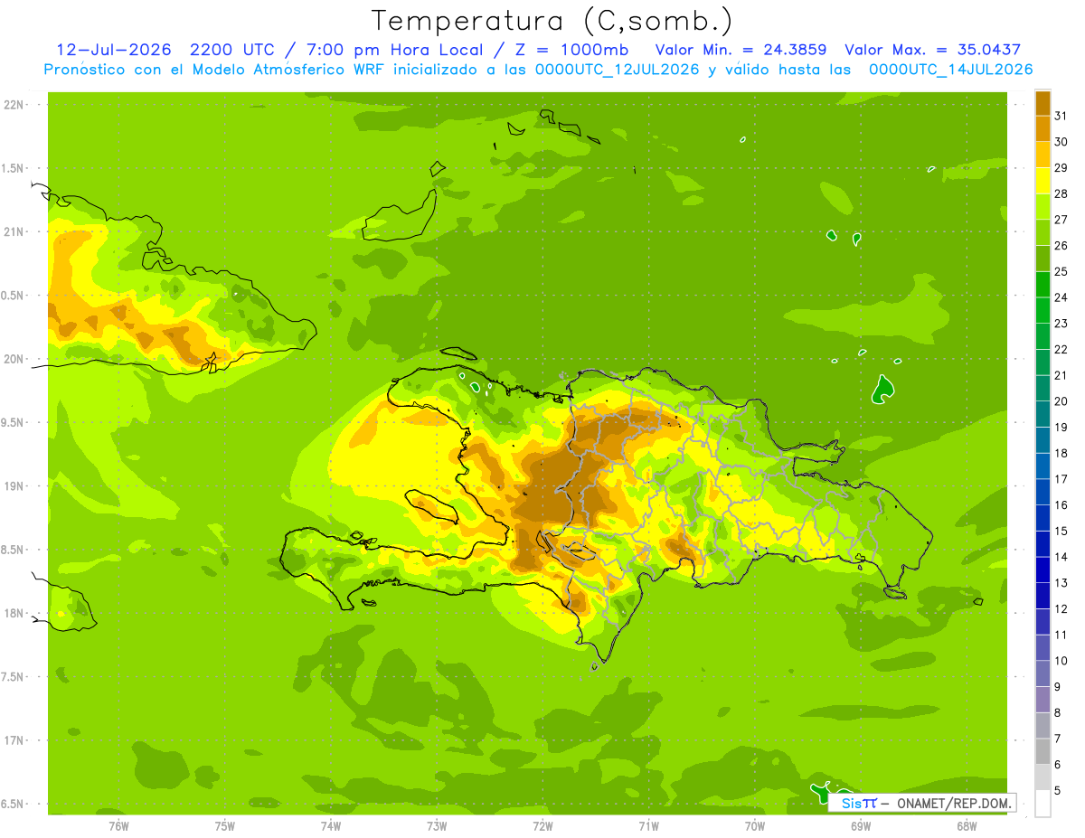Click the '76W' longitude axis label
The height and width of the screenshot is (838, 1085).
118,825
